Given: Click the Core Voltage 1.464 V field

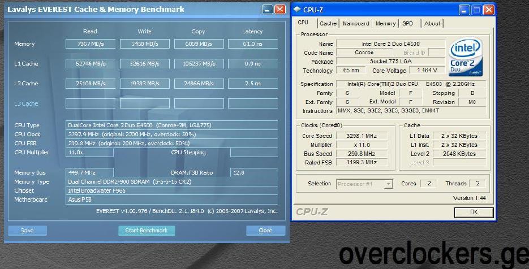Looking at the screenshot, I should tap(427, 71).
